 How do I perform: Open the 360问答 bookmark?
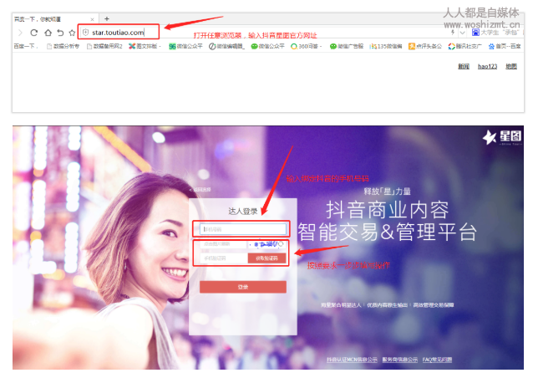(306, 46)
